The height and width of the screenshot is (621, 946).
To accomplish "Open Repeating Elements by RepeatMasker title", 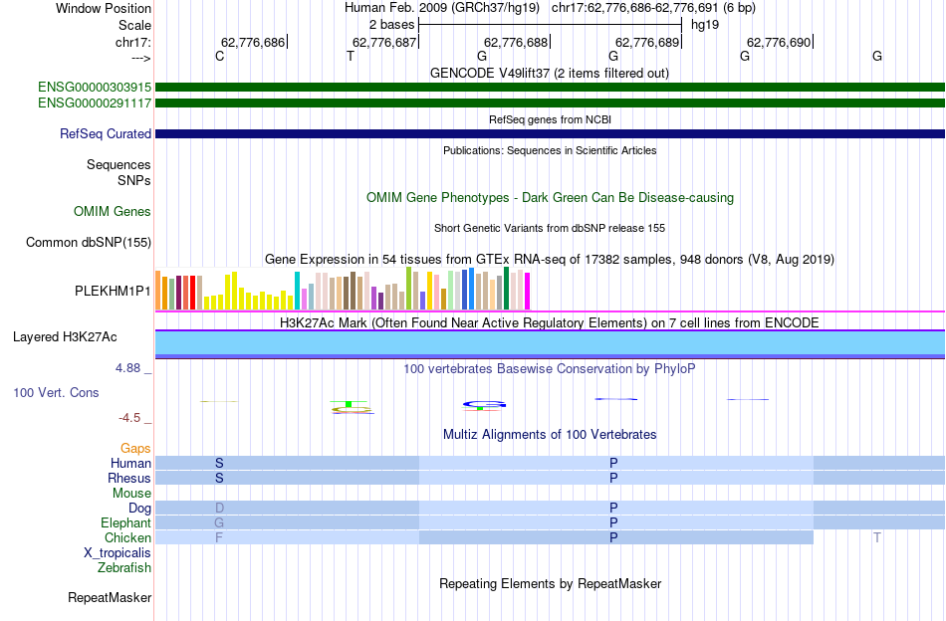I will point(550,583).
